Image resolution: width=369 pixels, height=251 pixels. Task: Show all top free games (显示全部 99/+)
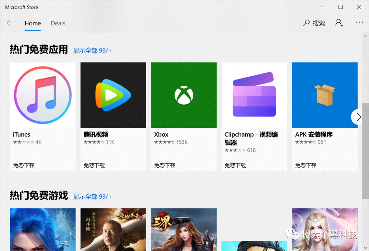(92, 196)
